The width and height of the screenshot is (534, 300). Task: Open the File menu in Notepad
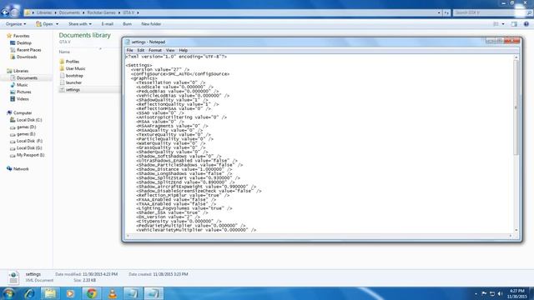click(130, 50)
